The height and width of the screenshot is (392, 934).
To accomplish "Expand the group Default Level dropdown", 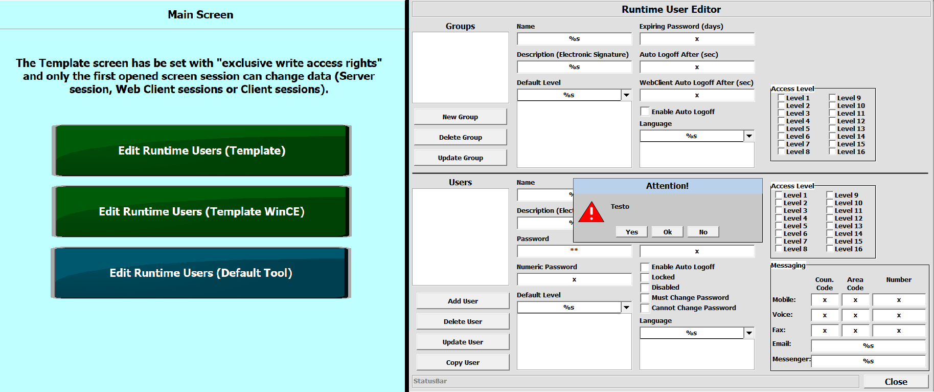I will pyautogui.click(x=626, y=95).
